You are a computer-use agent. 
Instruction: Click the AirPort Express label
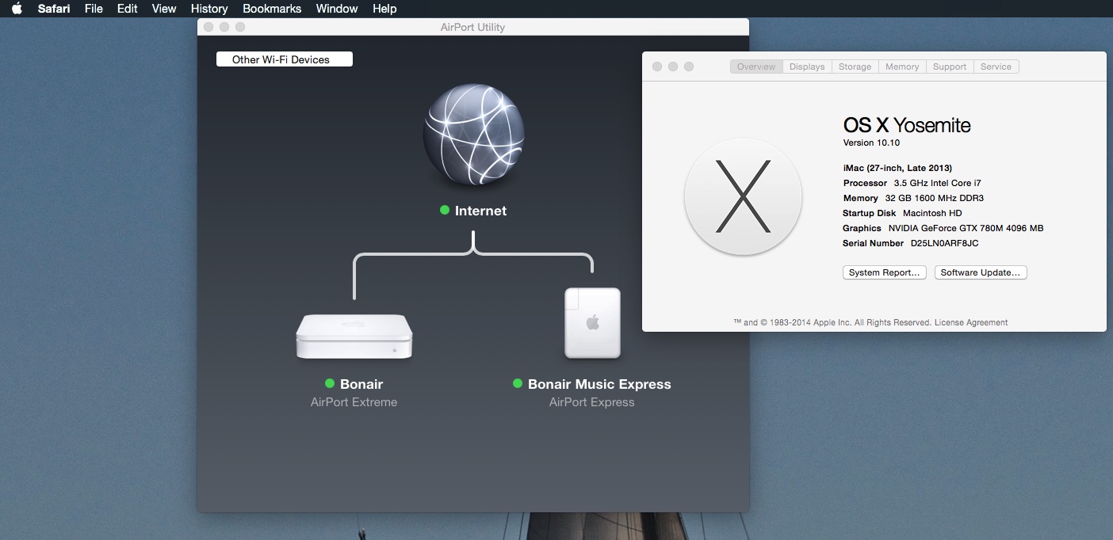point(592,402)
